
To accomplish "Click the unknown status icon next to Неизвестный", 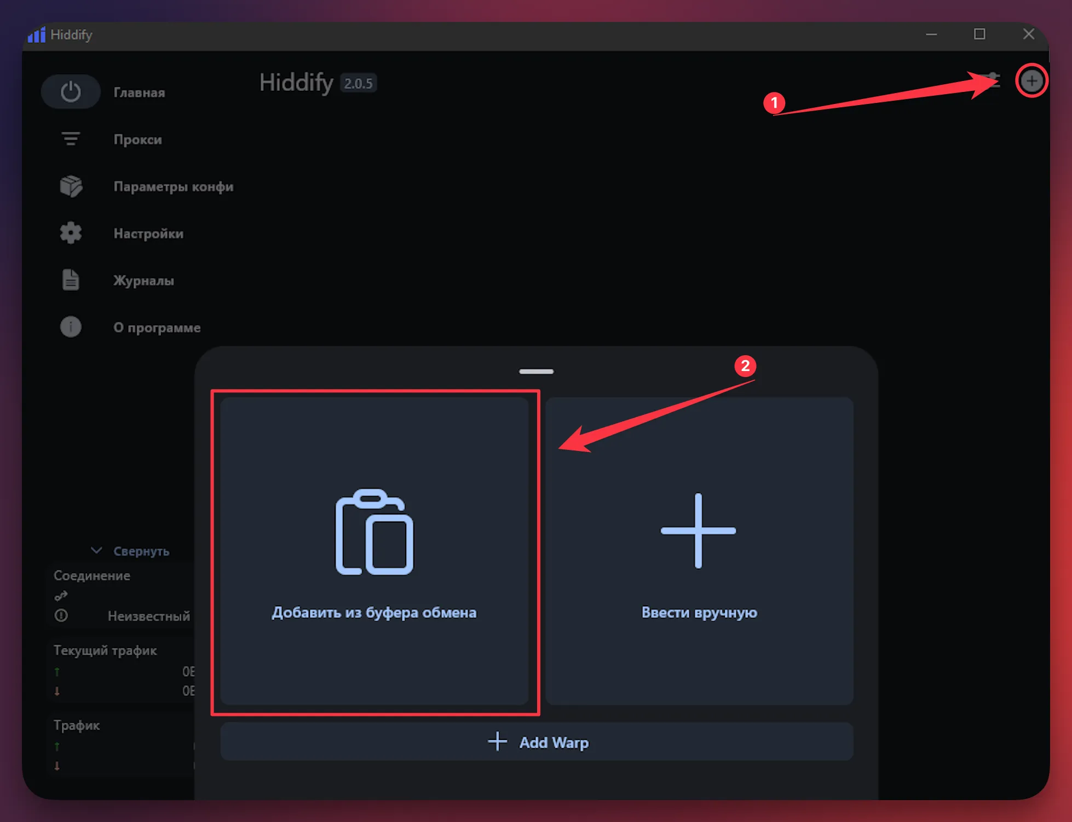I will pos(61,616).
